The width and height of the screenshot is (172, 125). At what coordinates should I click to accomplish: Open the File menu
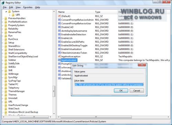coord(4,8)
